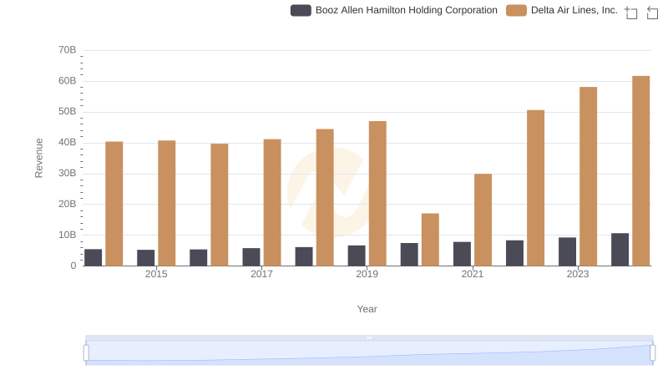The width and height of the screenshot is (668, 385).
Task: Select the Delta bar for 2016
Action: 220,205
